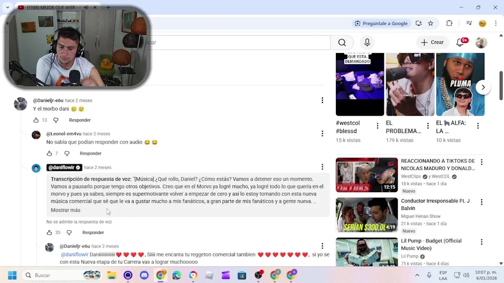The height and width of the screenshot is (283, 504).
Task: Open options menu for Leonel-em4vu's reply
Action: [322, 134]
